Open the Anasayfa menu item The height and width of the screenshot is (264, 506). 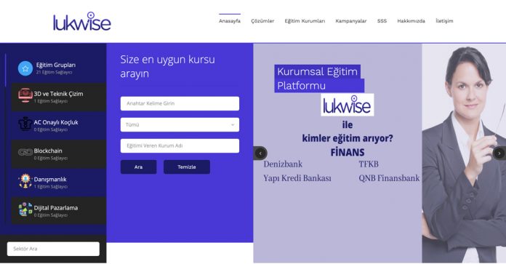[230, 21]
